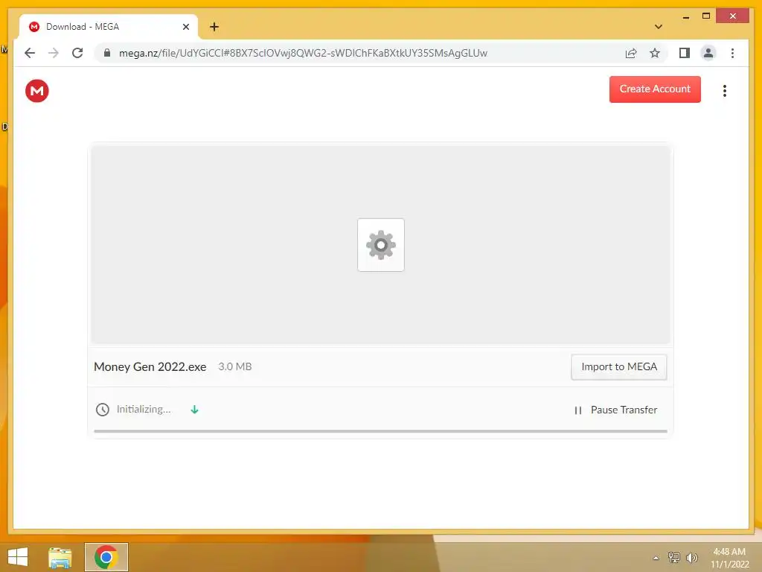Screen dimensions: 762x572
Task: Click the clock icon beside Initializing
Action: coord(103,410)
